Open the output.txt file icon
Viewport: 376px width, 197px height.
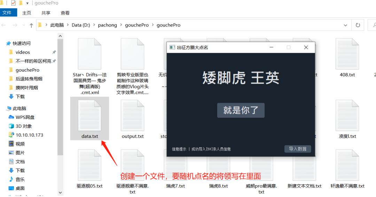pyautogui.click(x=132, y=115)
